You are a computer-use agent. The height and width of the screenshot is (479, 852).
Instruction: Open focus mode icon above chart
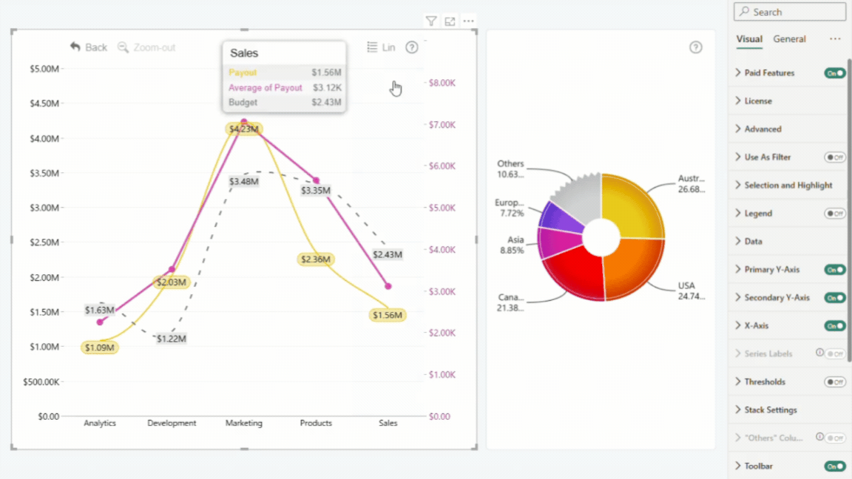(x=450, y=21)
